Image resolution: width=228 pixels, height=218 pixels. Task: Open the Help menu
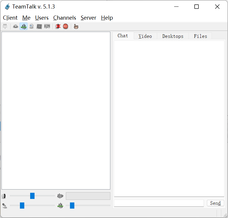(107, 18)
